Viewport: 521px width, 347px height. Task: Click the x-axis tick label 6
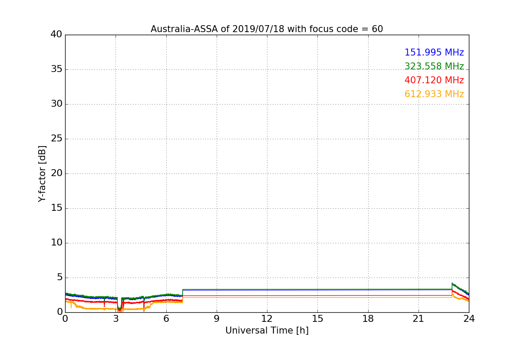166,319
